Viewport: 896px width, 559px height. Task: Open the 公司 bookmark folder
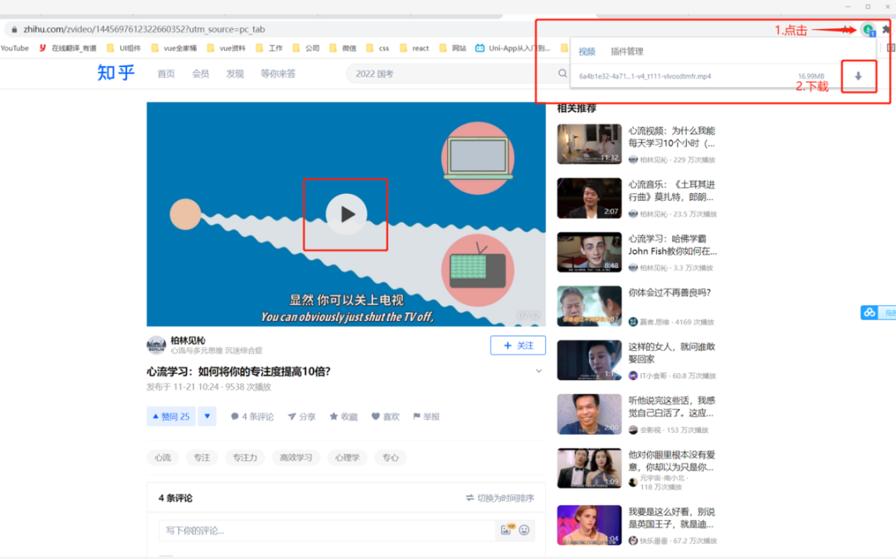[x=305, y=48]
